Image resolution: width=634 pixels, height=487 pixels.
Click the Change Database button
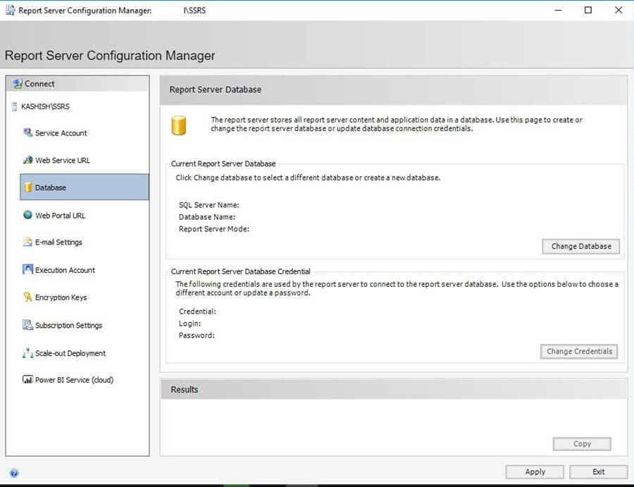(580, 246)
